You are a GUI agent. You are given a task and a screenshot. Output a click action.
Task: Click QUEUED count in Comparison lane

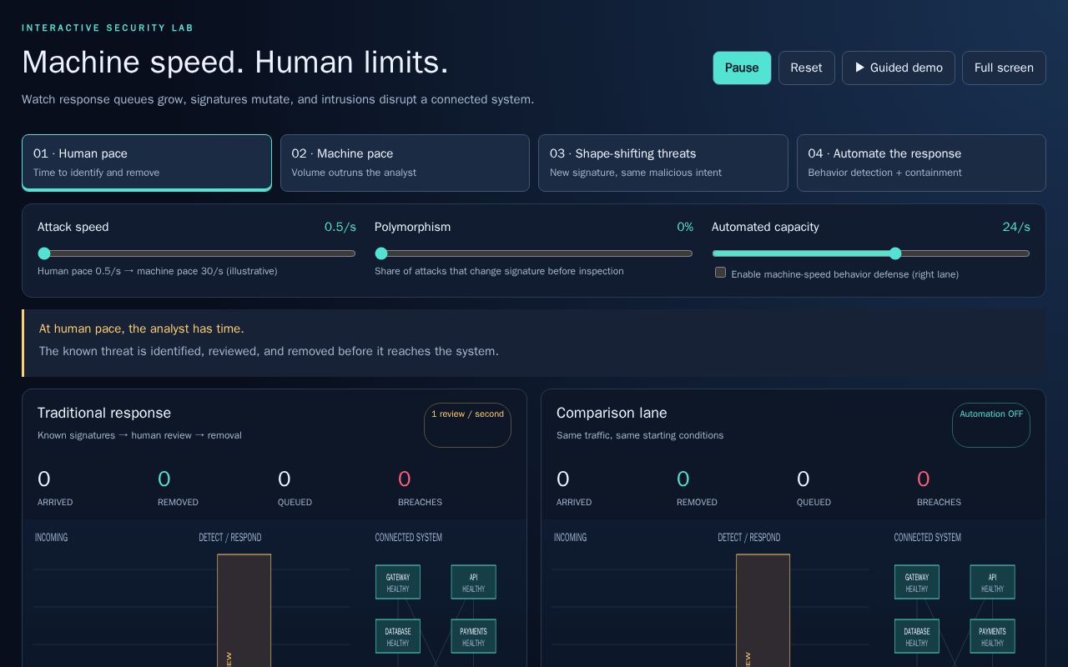[804, 479]
